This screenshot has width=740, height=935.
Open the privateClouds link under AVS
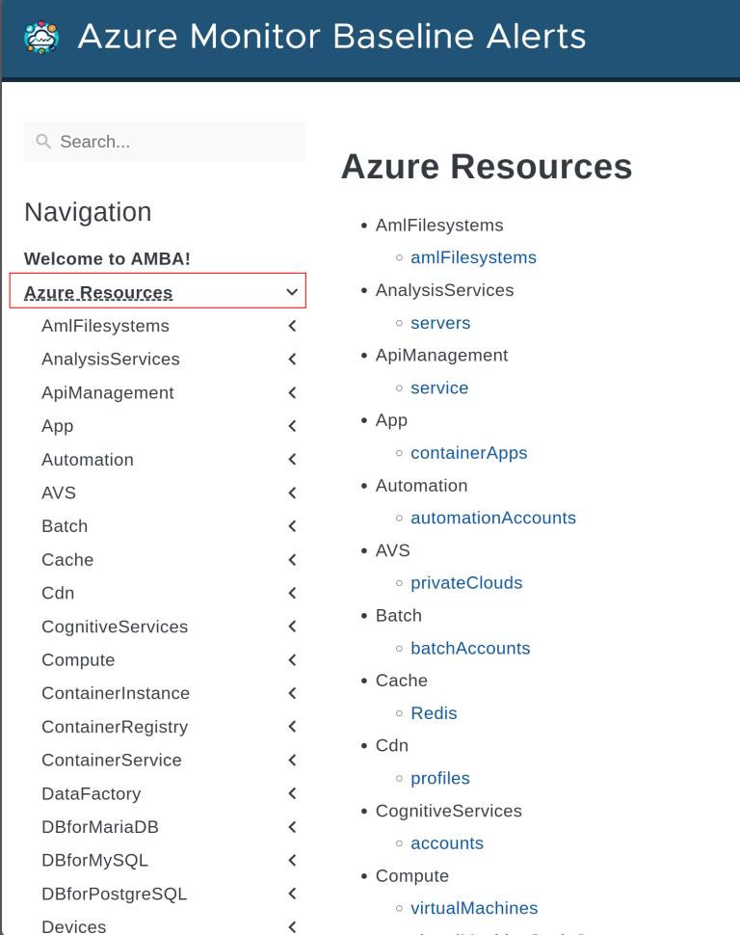click(466, 582)
